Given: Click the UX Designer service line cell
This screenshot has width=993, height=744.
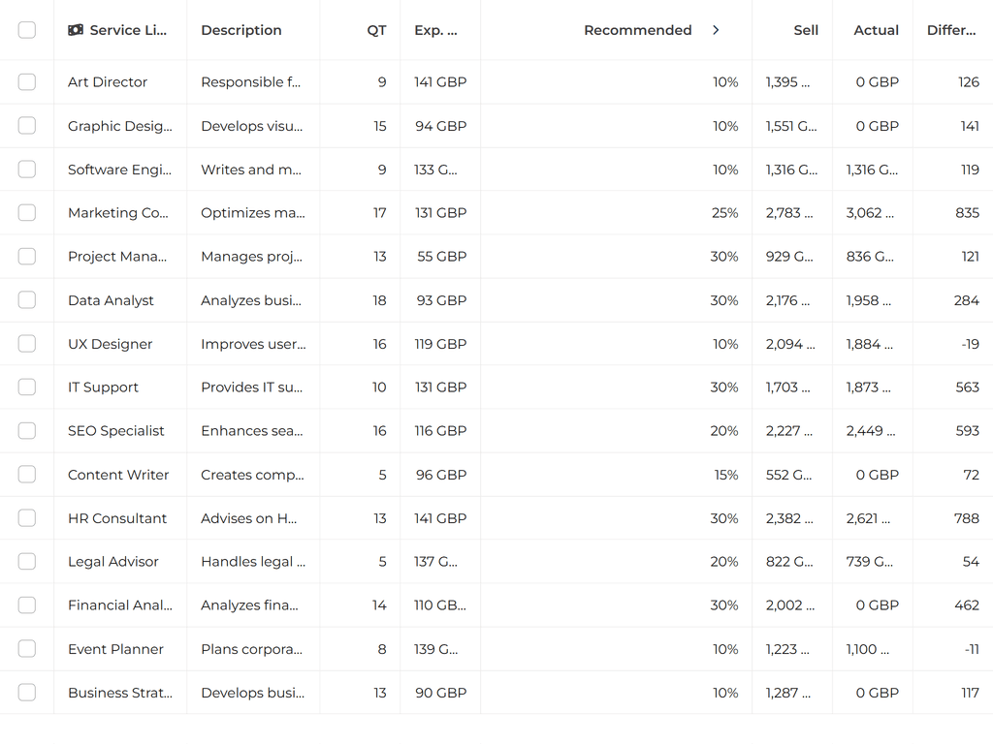Looking at the screenshot, I should click(111, 344).
